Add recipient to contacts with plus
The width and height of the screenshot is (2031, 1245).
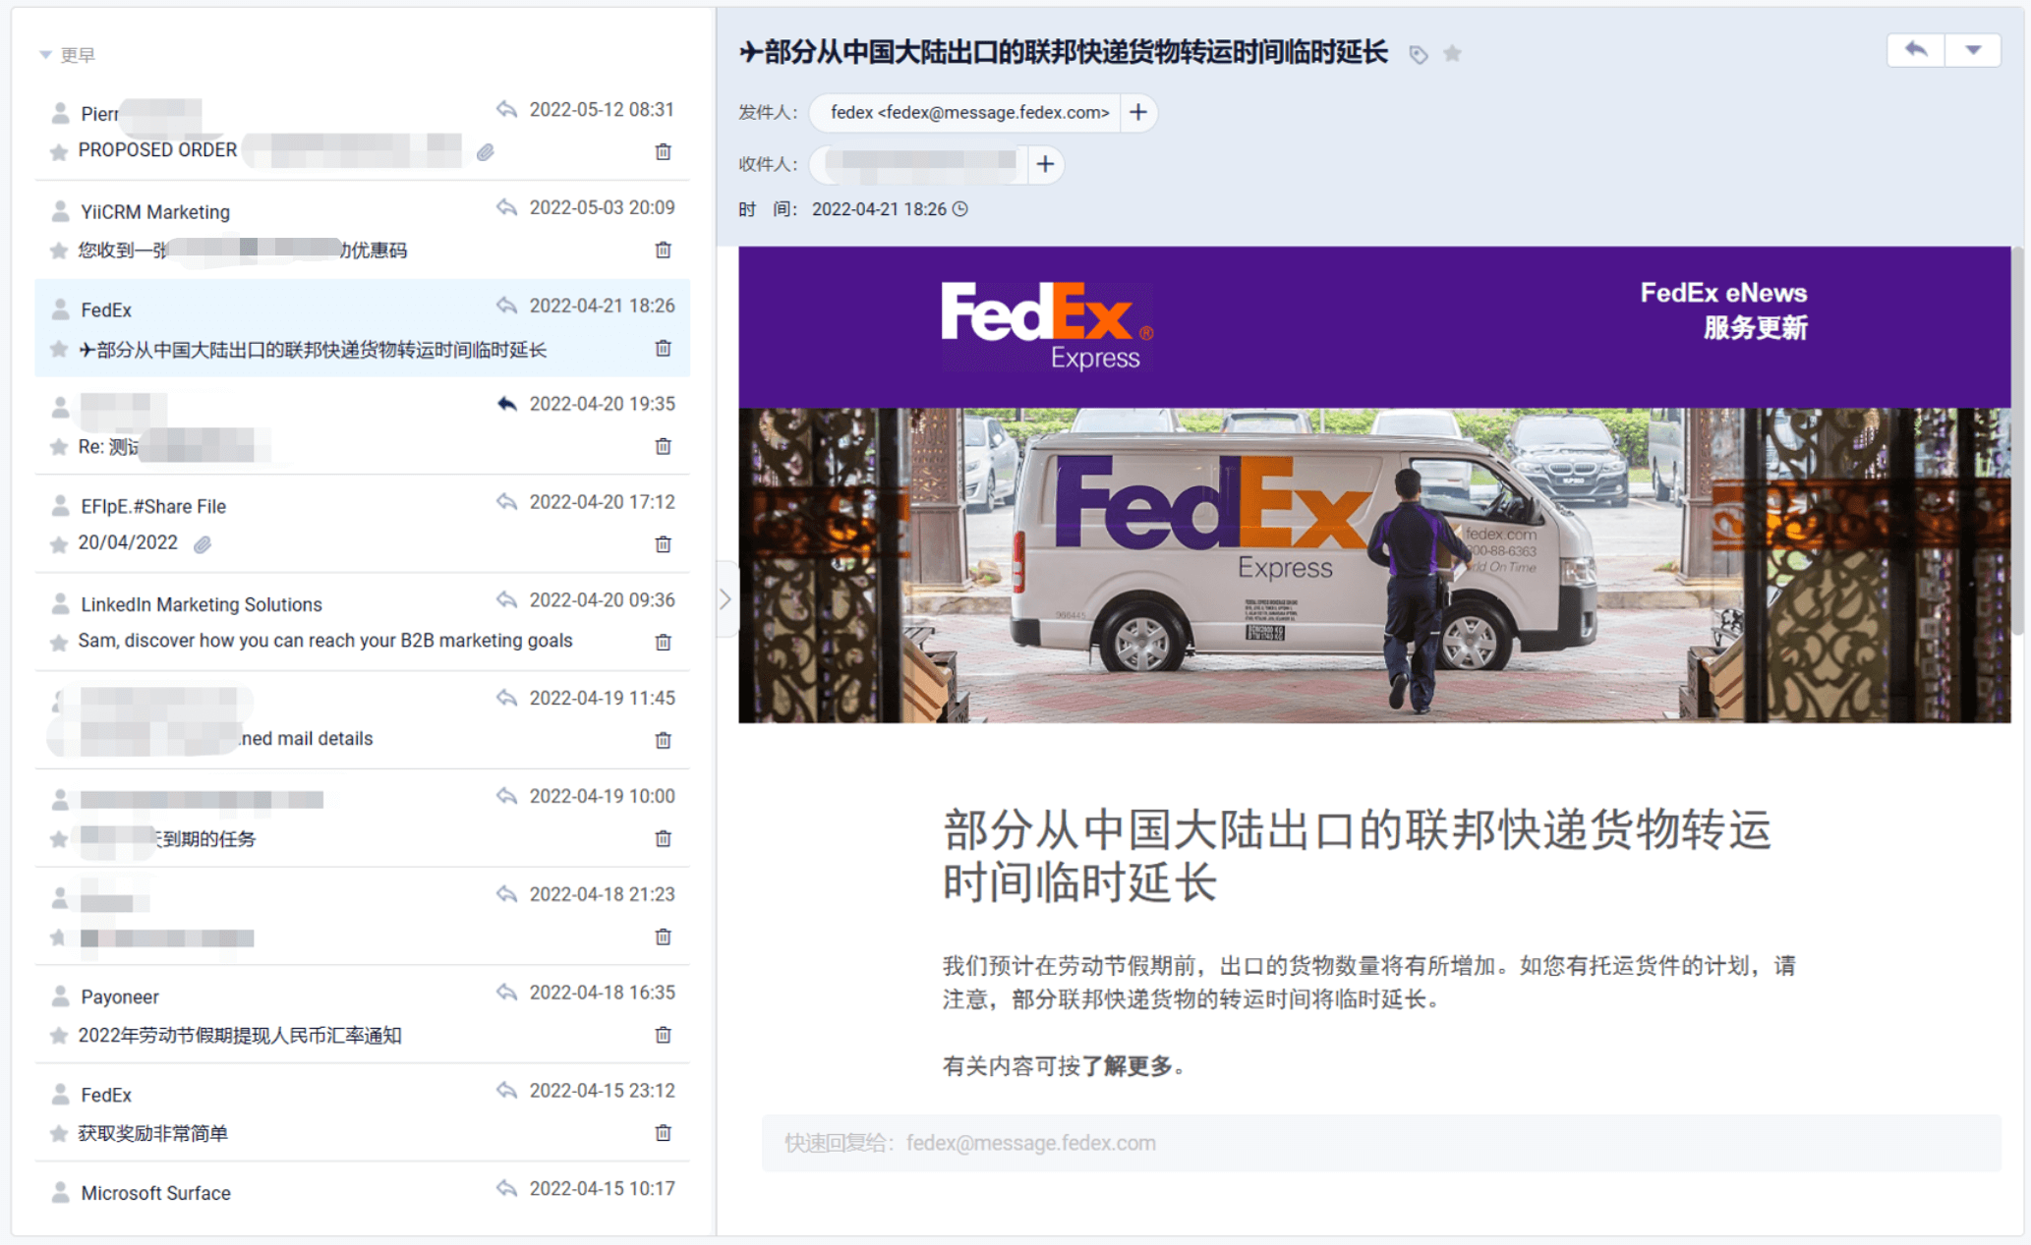(x=1046, y=164)
